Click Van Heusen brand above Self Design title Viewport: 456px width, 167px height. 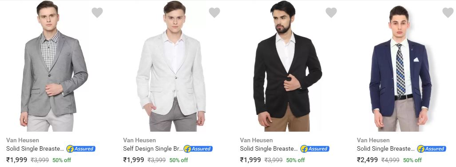(x=139, y=140)
